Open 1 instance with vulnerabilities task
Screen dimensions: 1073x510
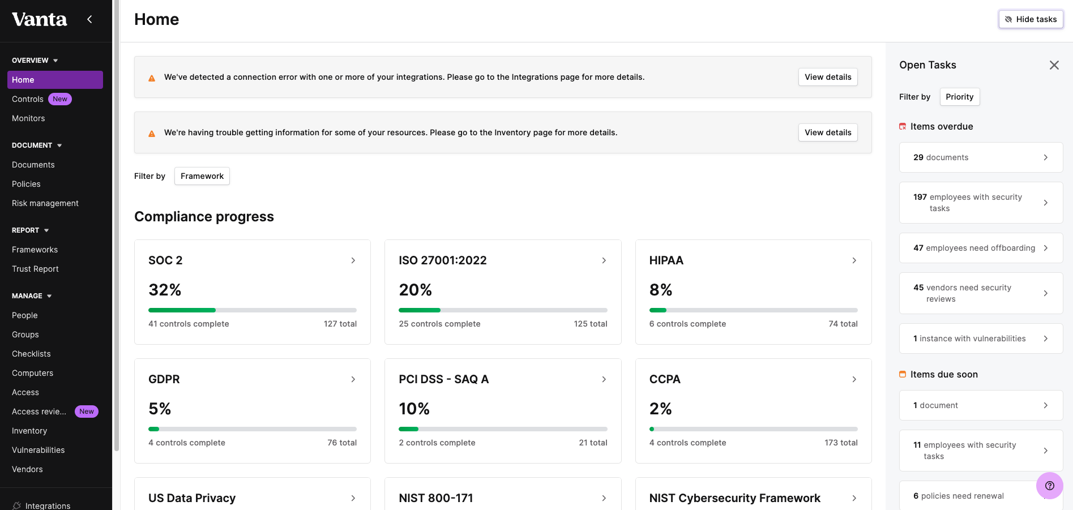(x=981, y=338)
